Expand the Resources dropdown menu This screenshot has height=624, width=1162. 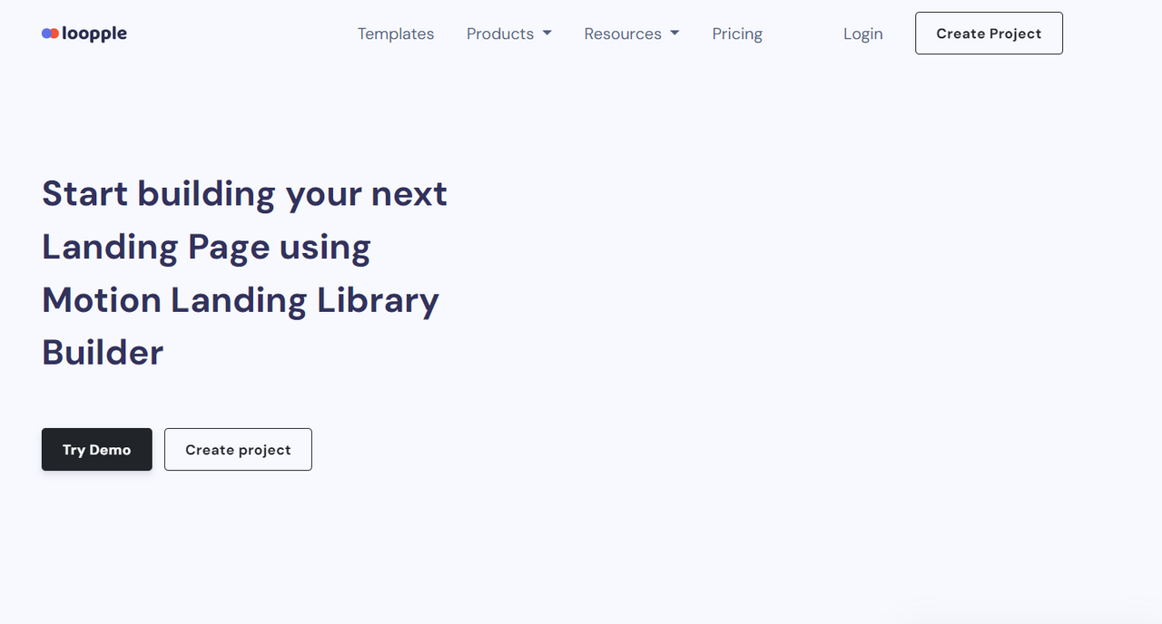pyautogui.click(x=632, y=34)
